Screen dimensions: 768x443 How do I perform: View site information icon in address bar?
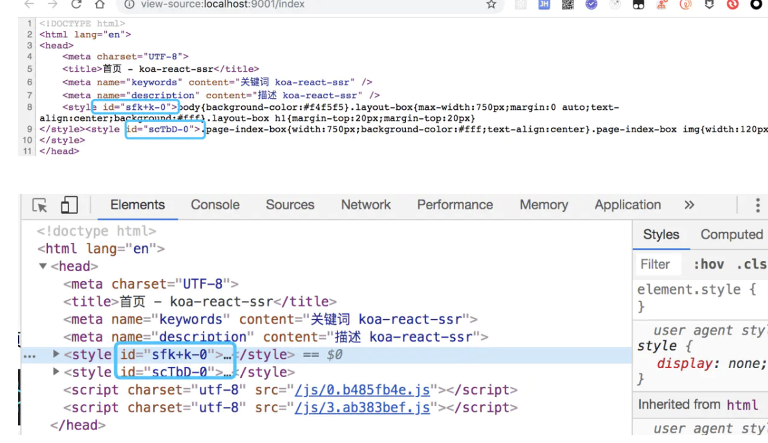[x=129, y=5]
